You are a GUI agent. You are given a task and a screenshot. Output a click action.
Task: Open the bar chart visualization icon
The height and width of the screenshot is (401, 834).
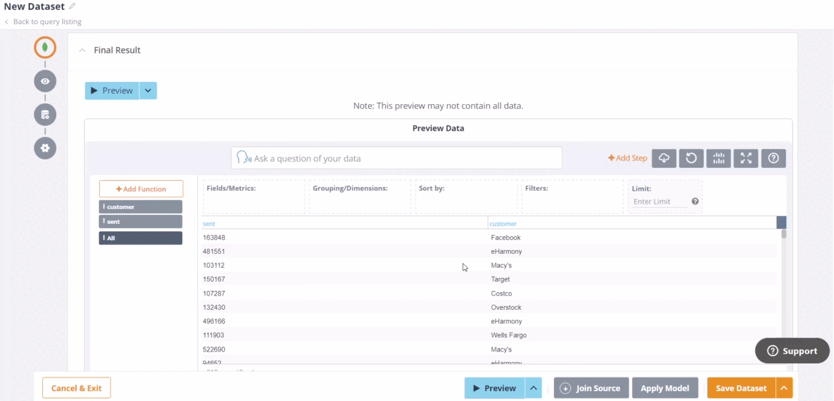[x=719, y=158]
